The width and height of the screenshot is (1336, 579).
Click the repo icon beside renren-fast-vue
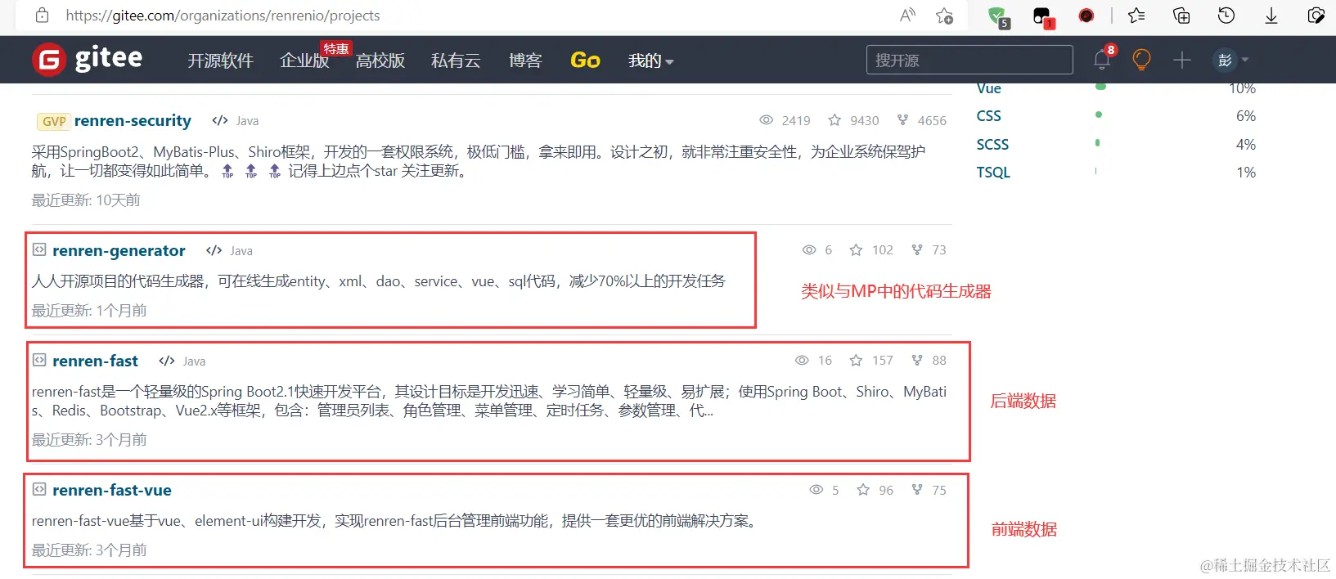(x=39, y=489)
